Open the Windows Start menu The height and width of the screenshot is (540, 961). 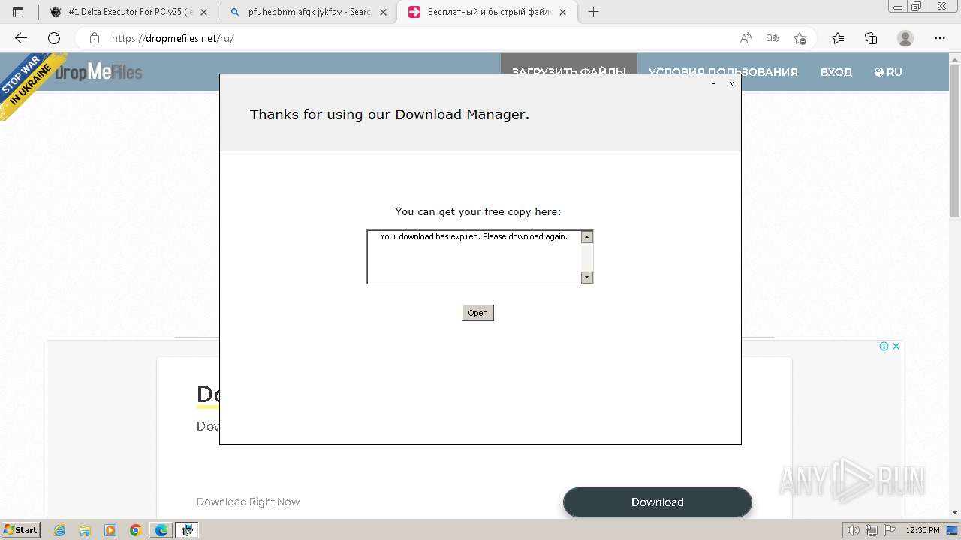tap(20, 529)
